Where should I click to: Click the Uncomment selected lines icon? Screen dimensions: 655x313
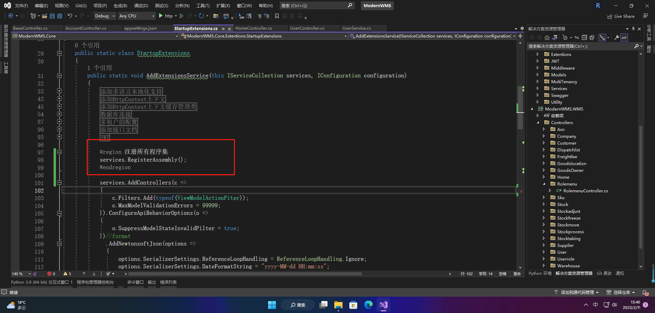pos(267,16)
